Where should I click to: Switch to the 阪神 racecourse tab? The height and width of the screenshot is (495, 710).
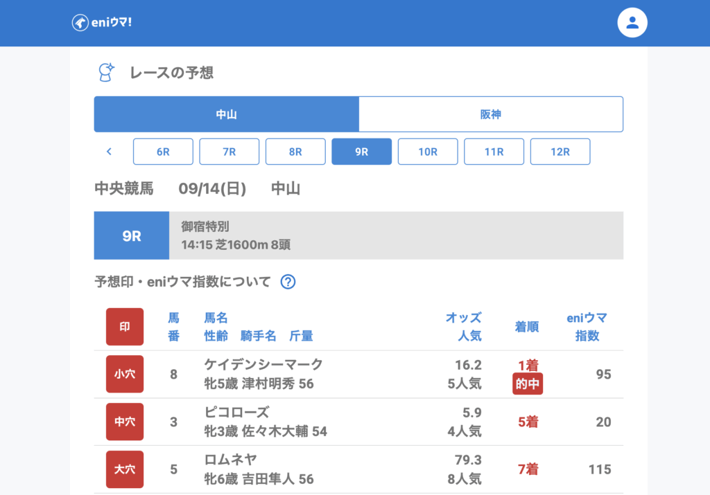[490, 114]
